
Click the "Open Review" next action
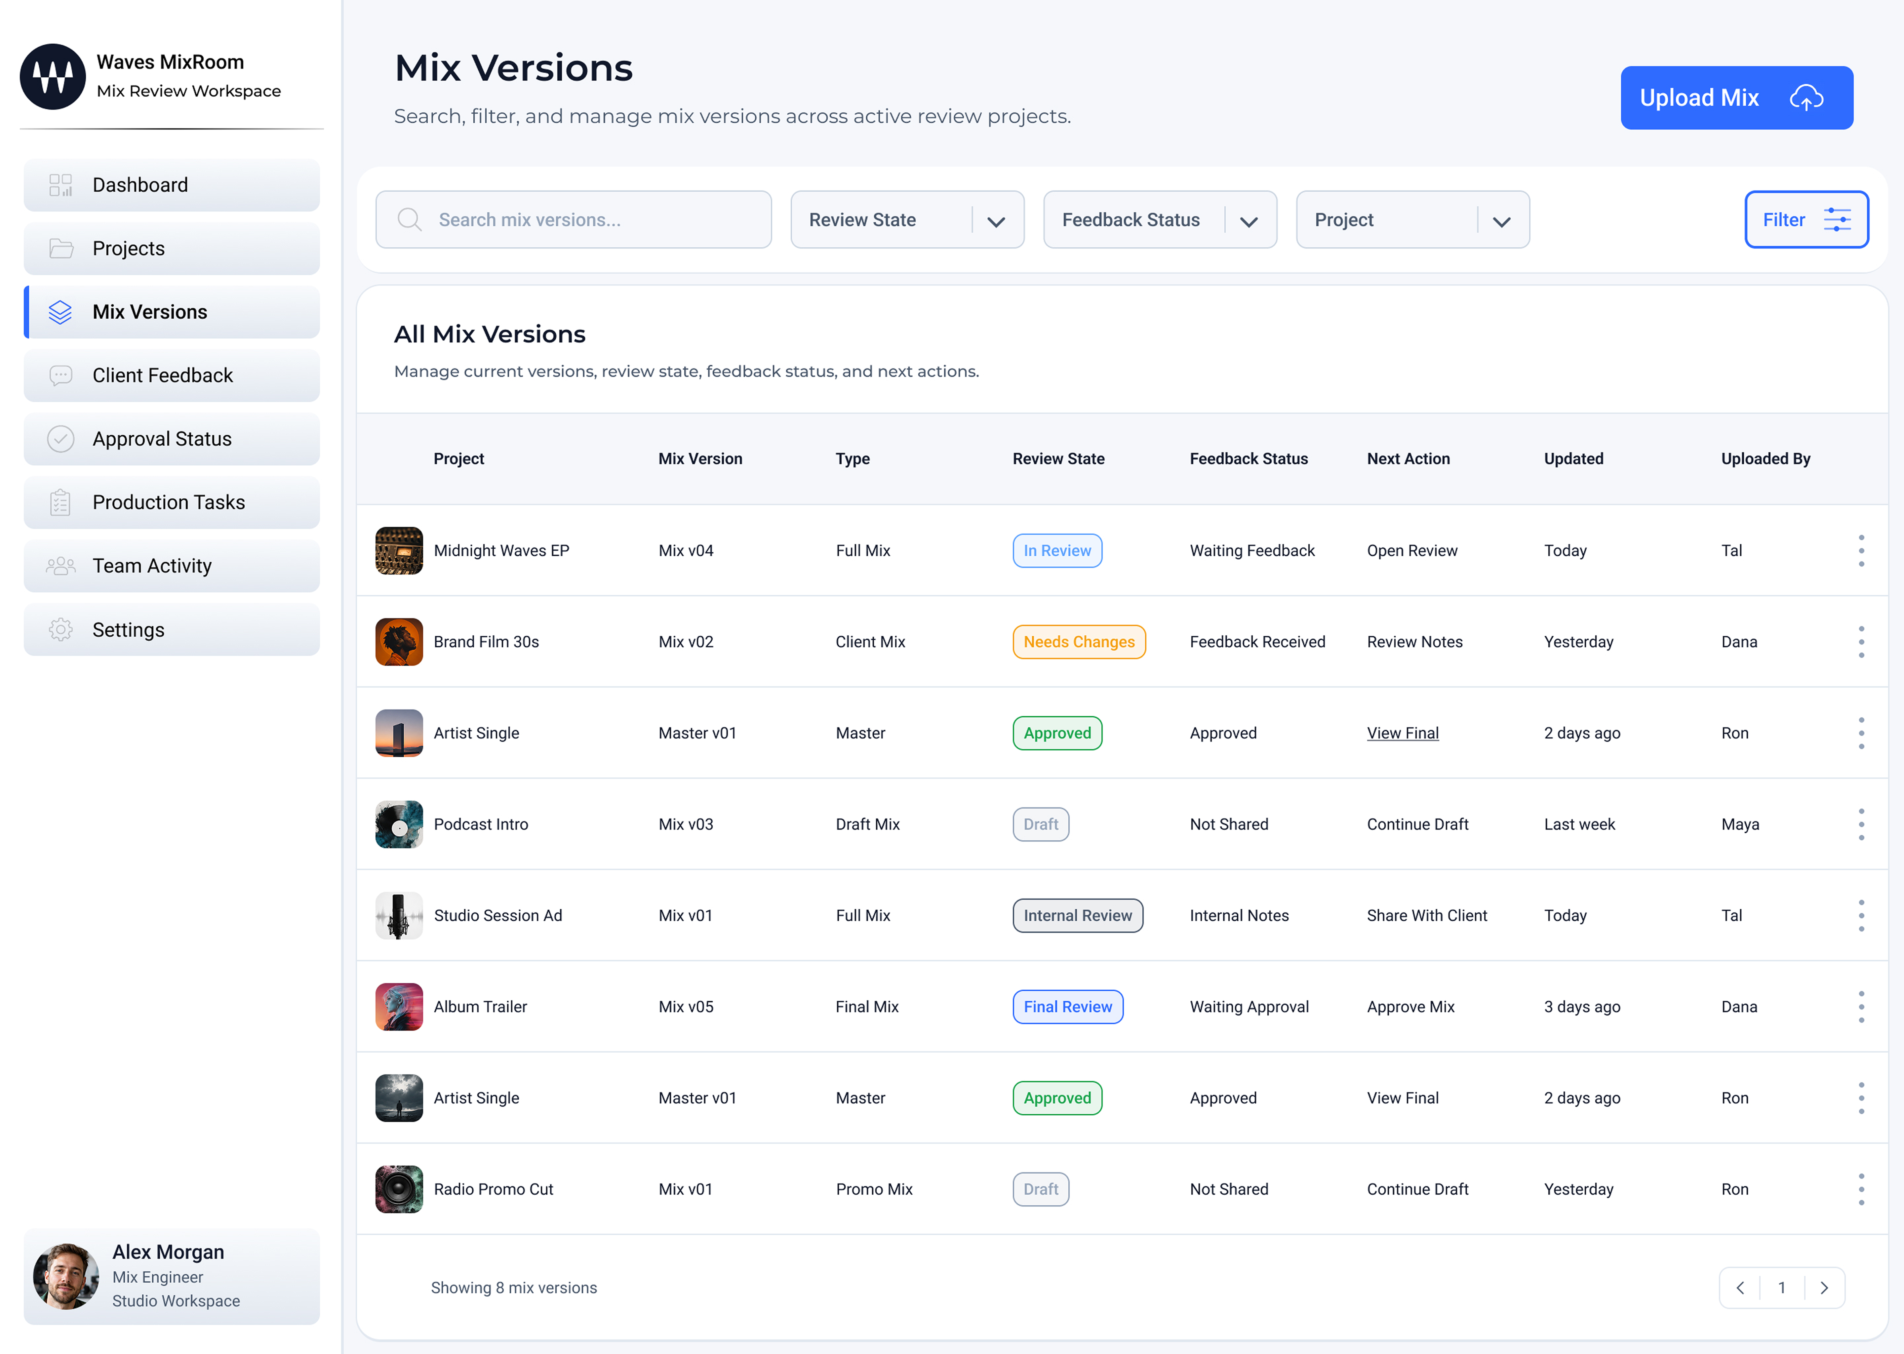1412,550
